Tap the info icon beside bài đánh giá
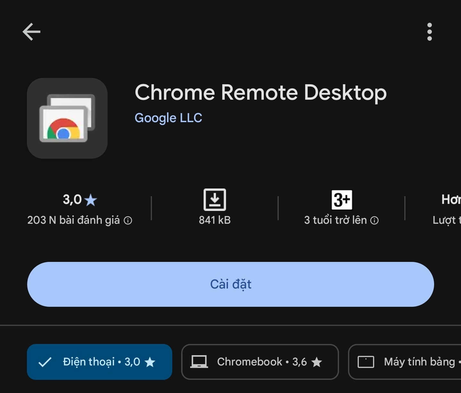This screenshot has height=393, width=461. click(x=128, y=221)
